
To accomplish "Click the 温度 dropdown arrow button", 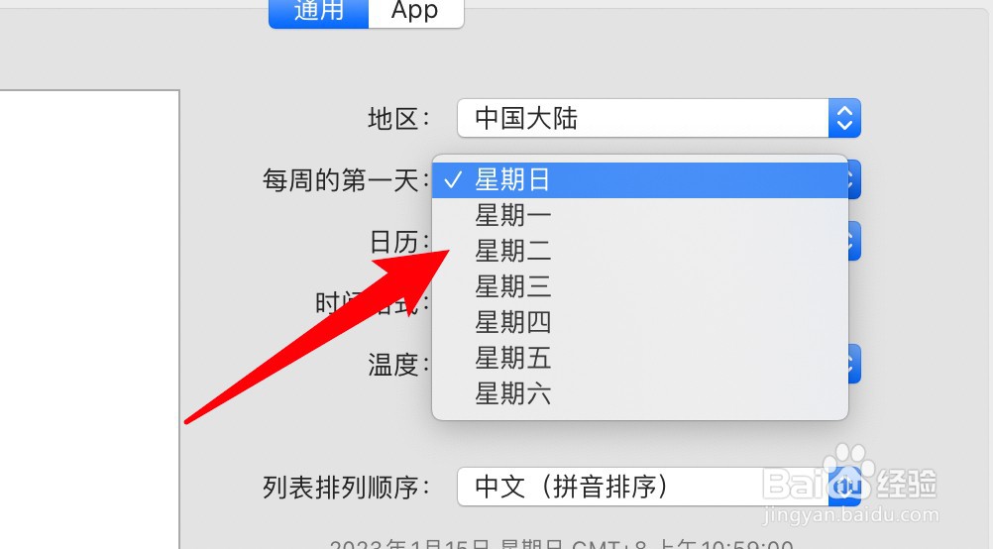I will (x=854, y=364).
